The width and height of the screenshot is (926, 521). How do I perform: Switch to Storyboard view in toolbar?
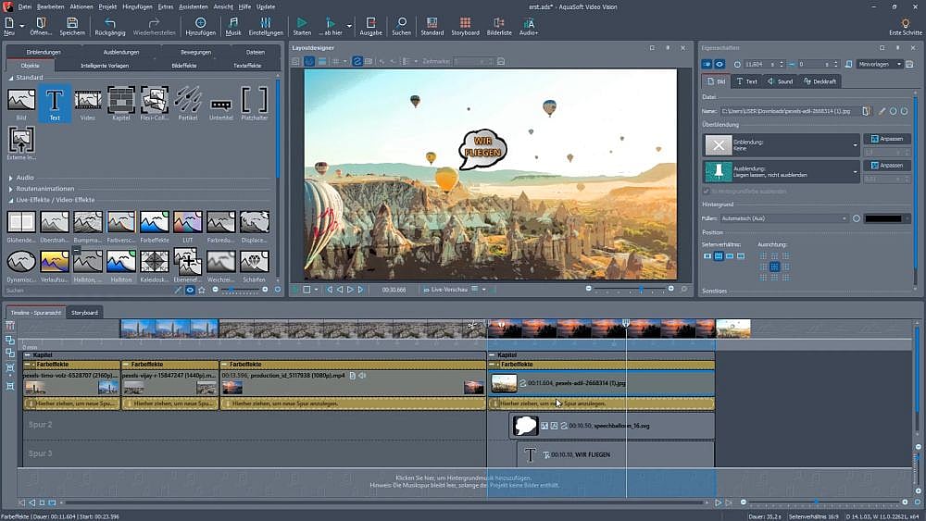[465, 25]
